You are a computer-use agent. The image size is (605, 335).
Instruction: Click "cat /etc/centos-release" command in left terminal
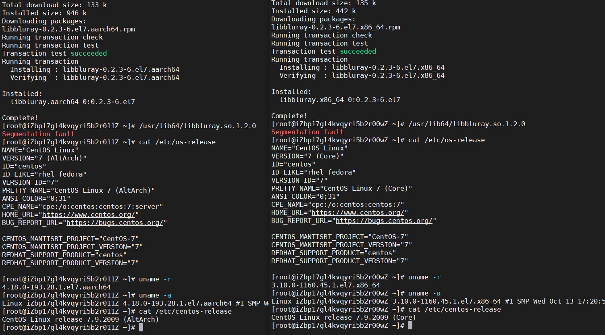pos(185,311)
